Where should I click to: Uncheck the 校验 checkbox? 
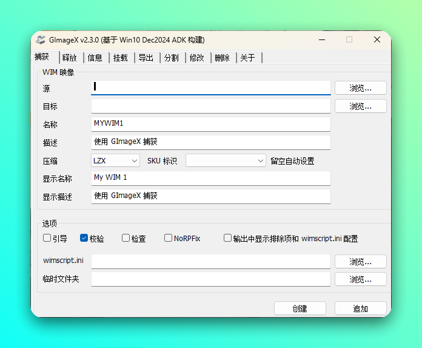(84, 238)
